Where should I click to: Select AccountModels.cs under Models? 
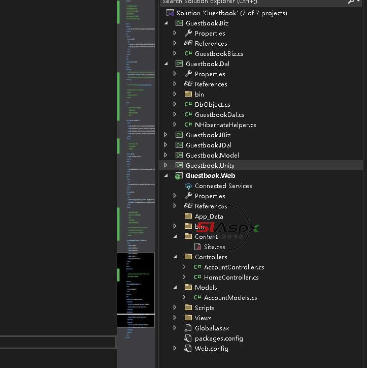pos(230,297)
